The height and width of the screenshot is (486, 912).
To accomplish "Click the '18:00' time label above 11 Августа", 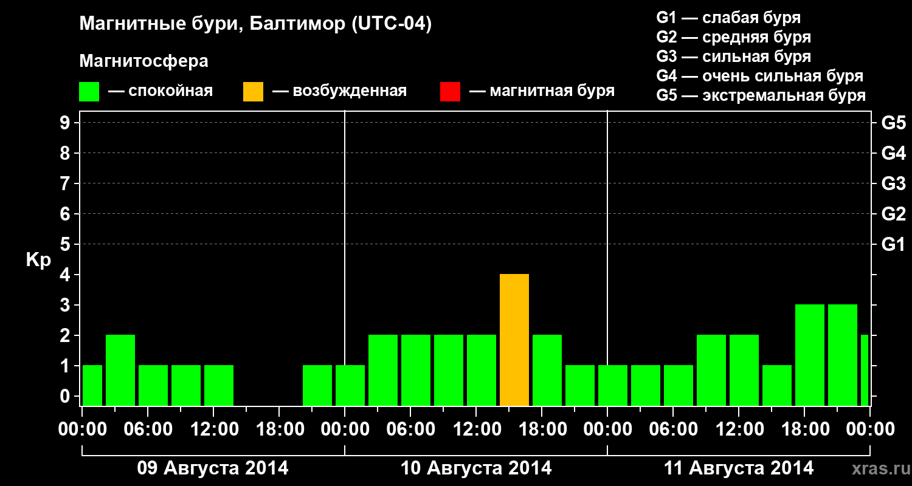I will pos(804,430).
